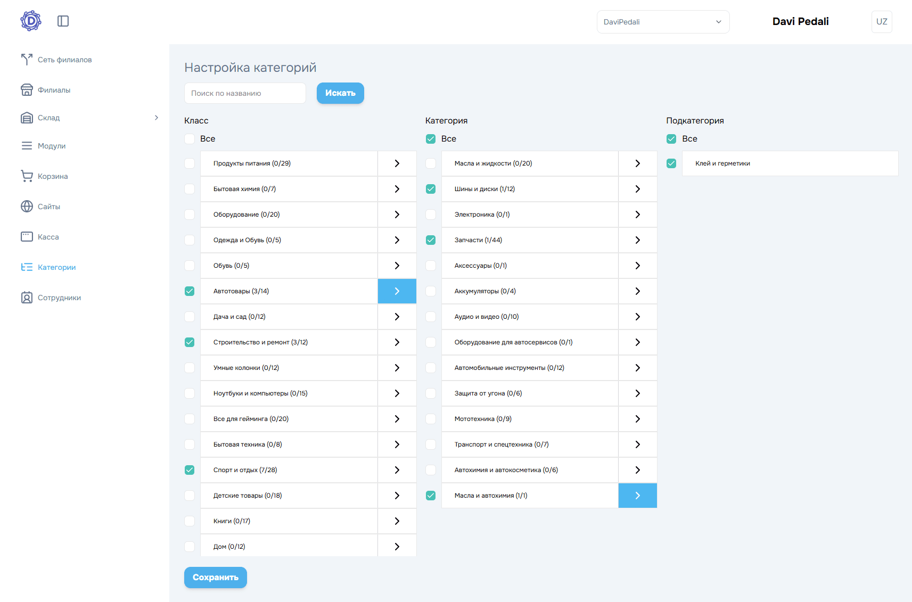Focus the Поиск по названию field
The height and width of the screenshot is (602, 912).
(245, 93)
